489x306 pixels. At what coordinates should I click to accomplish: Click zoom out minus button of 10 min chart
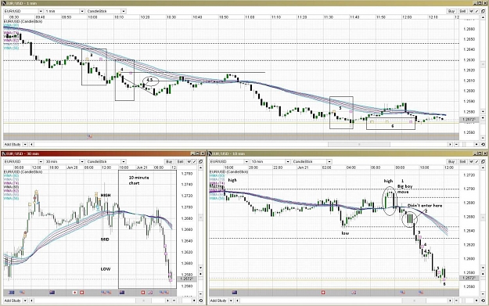[457, 301]
